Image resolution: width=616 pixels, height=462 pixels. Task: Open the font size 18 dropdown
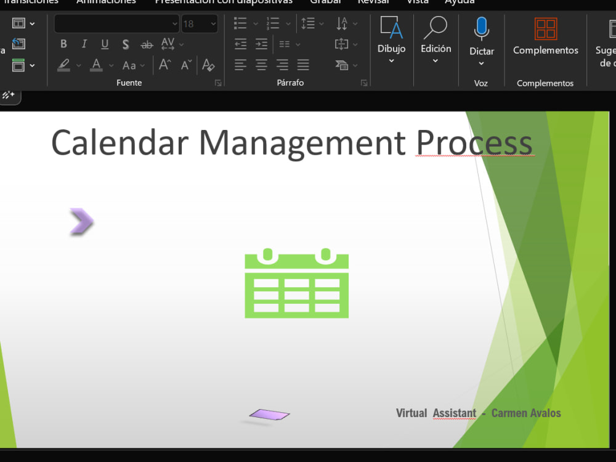click(x=213, y=24)
